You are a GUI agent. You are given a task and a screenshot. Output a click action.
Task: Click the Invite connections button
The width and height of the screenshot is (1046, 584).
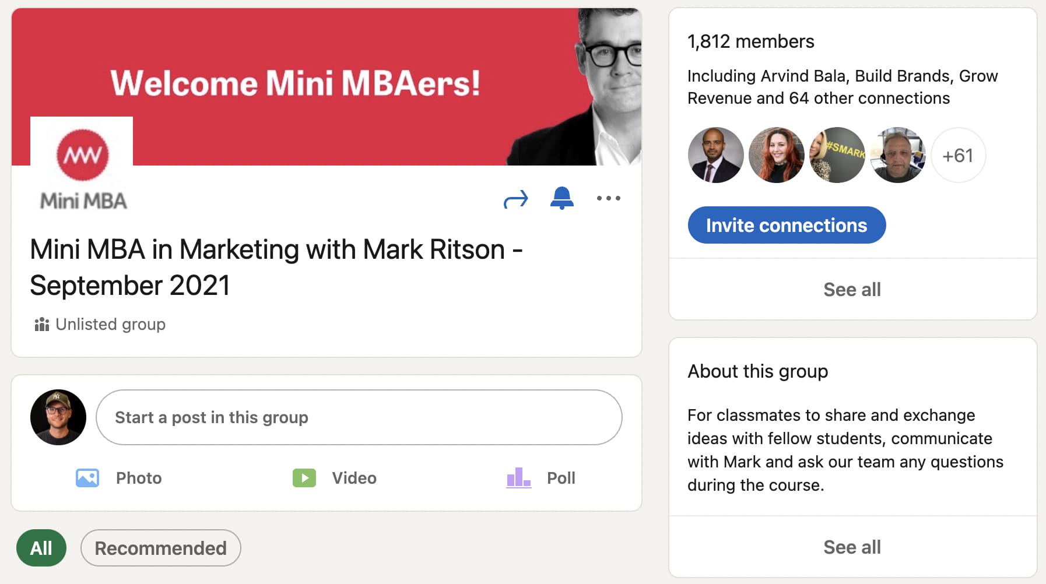787,225
